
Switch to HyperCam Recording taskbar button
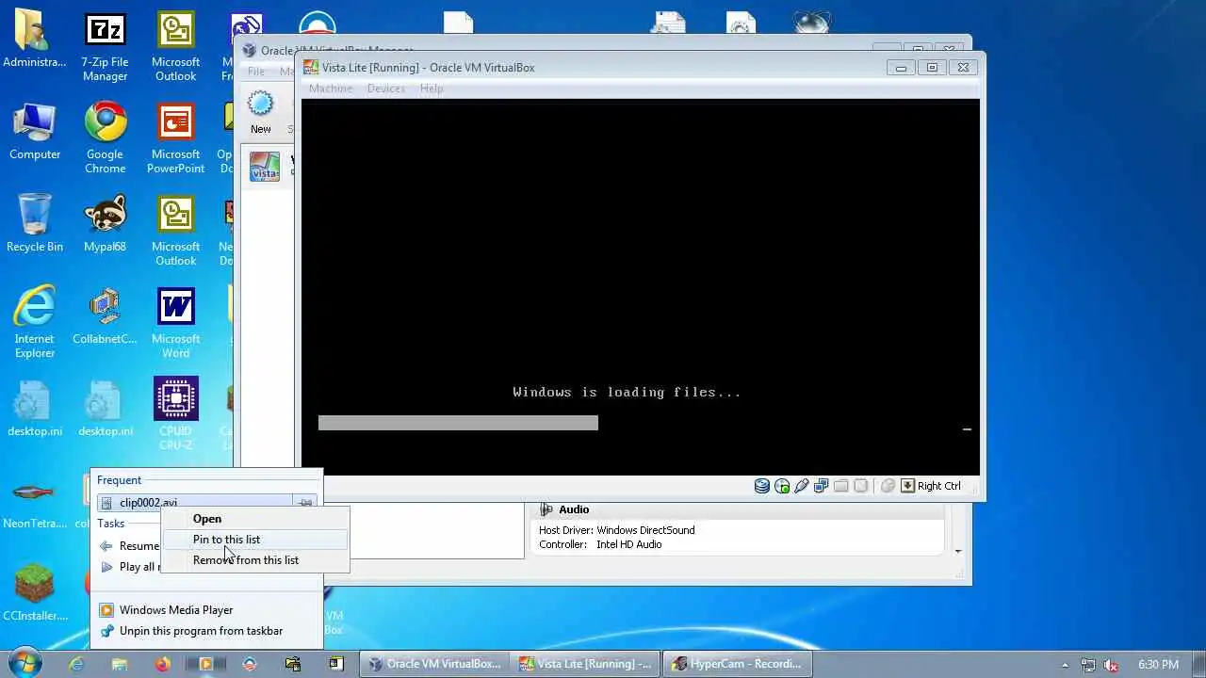pos(736,664)
